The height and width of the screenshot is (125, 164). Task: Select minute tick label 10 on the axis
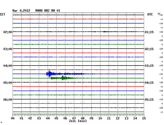point(100,118)
